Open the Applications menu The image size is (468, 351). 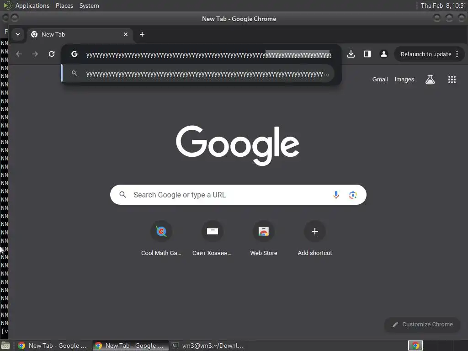(32, 5)
